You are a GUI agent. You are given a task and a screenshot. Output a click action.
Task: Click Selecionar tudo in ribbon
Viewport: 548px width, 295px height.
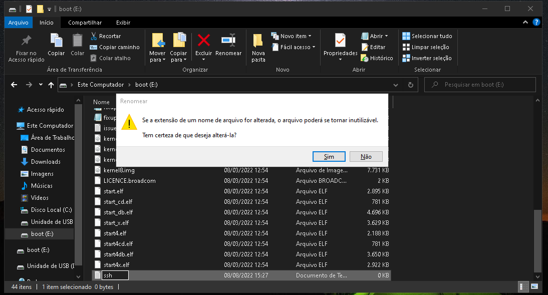tap(427, 36)
